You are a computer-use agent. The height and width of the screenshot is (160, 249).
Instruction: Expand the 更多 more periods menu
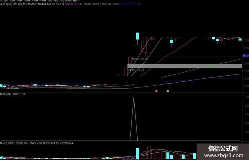76,1
